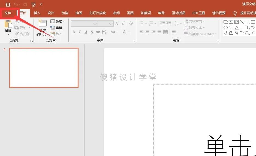Click the 格式刷 (Format Painter) button

point(22,34)
